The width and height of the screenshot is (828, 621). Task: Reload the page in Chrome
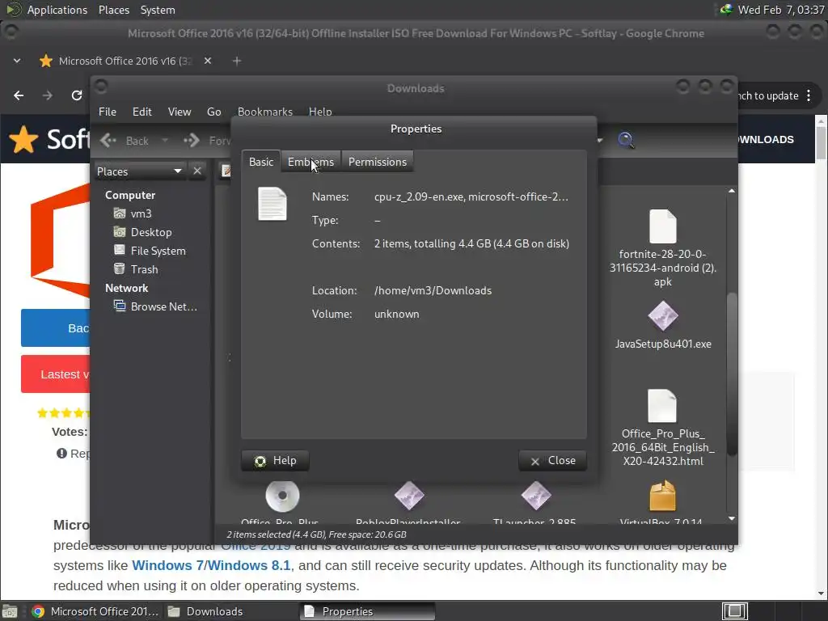tap(77, 95)
